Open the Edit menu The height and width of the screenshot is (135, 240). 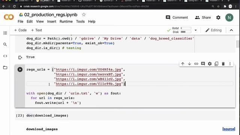[30, 21]
